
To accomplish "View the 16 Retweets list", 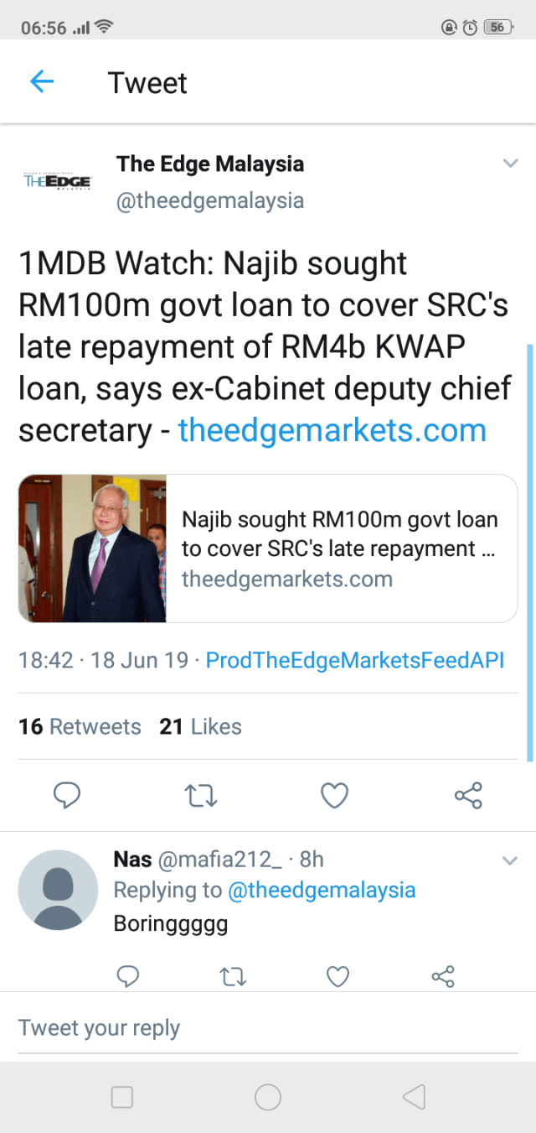I will [80, 726].
